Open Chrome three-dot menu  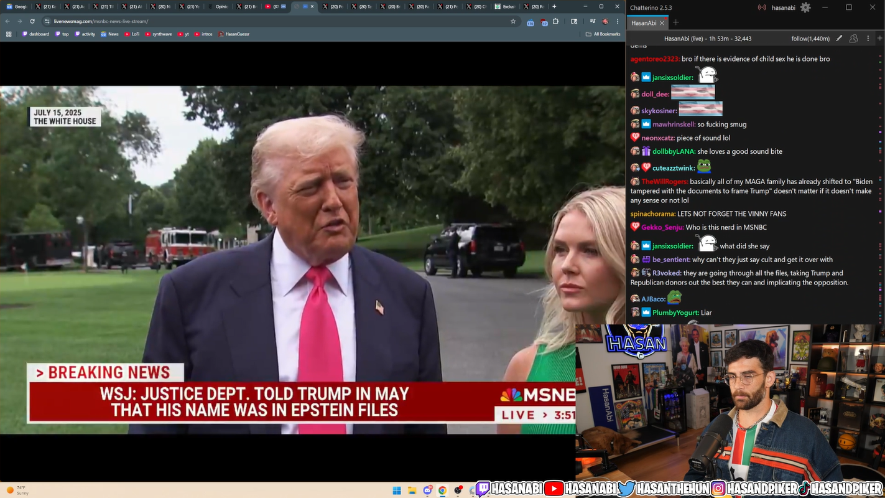pyautogui.click(x=618, y=21)
